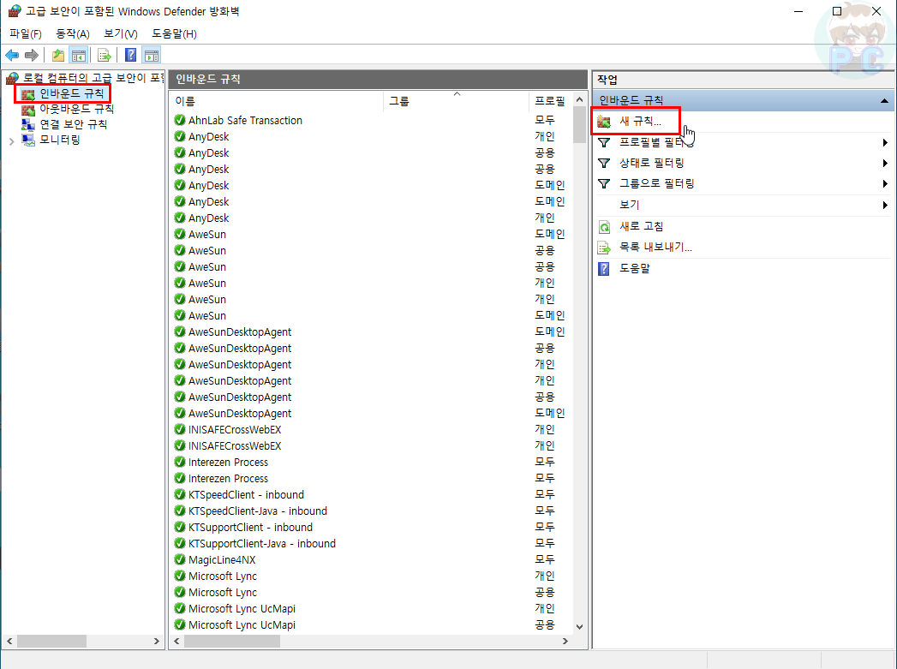Click the refresh icon beside 새로 고침
Viewport: 897px width, 669px height.
pyautogui.click(x=604, y=227)
